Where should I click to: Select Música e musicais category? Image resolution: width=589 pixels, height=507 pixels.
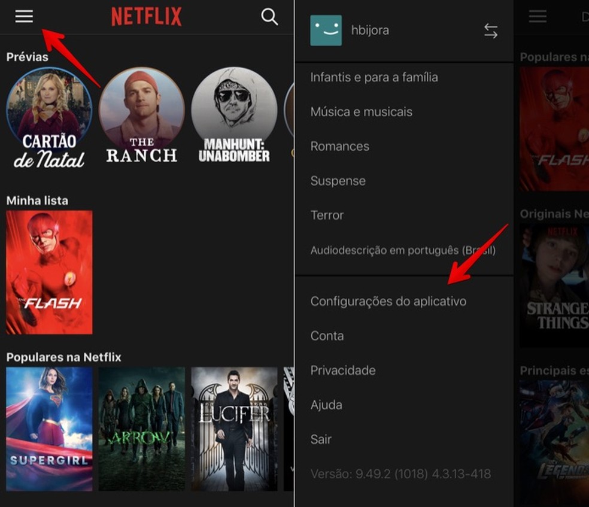(362, 112)
